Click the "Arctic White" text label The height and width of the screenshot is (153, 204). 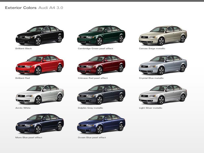(23, 108)
